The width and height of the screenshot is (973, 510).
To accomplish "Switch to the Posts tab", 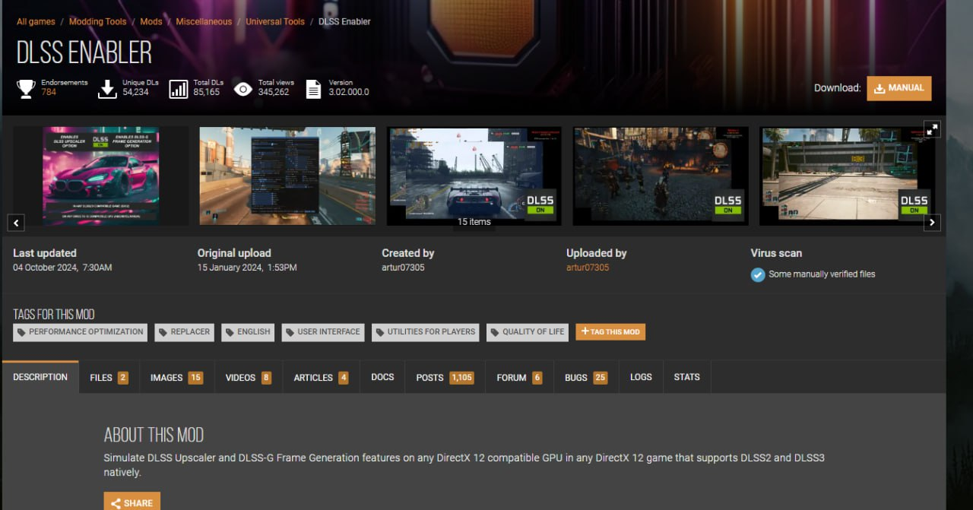I will (445, 377).
